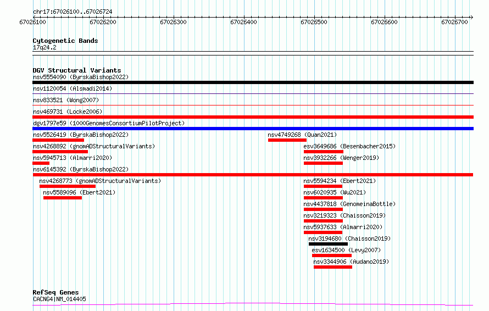Click the nsv4749268 (Quan2021) label
This screenshot has width=489, height=311.
[x=302, y=135]
